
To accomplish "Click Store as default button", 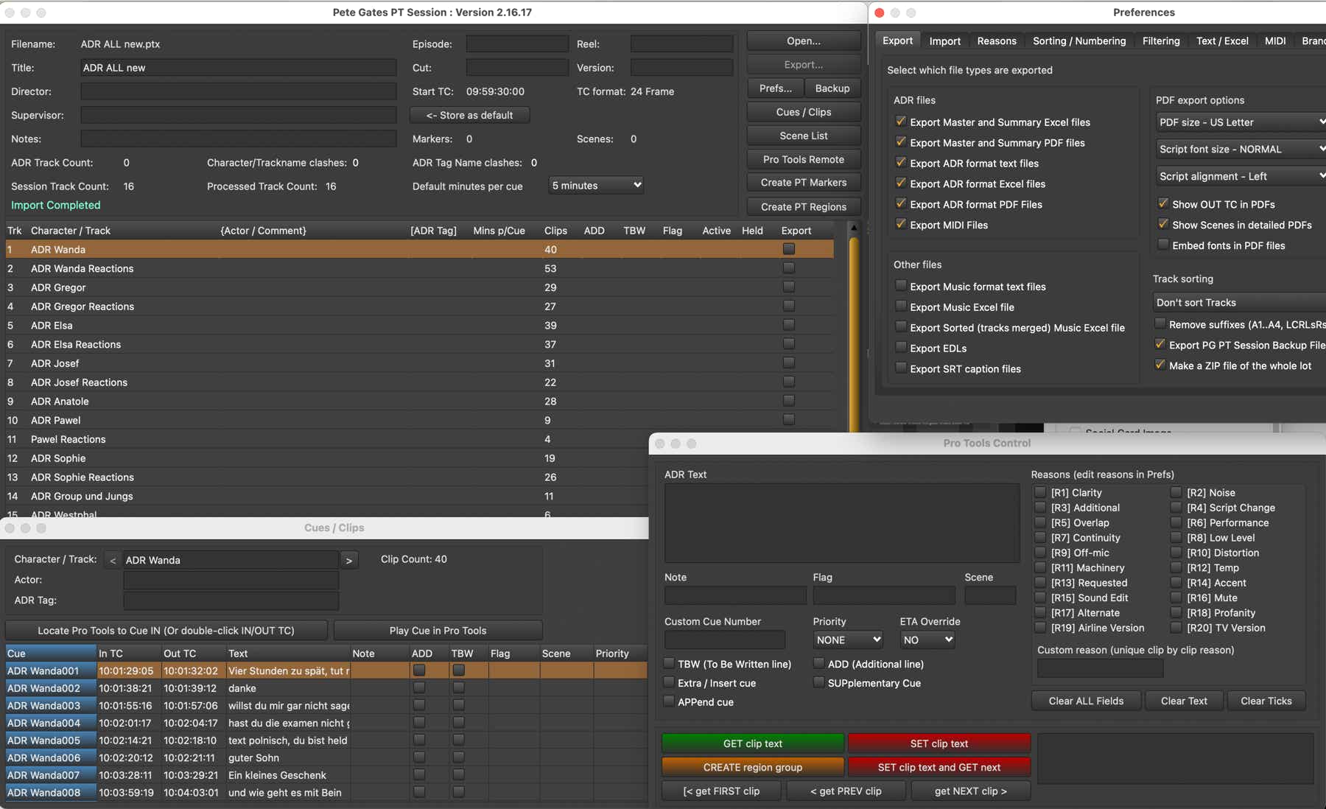I will click(470, 115).
